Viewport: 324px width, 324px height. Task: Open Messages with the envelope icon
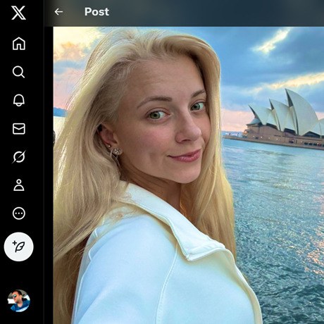coord(19,129)
